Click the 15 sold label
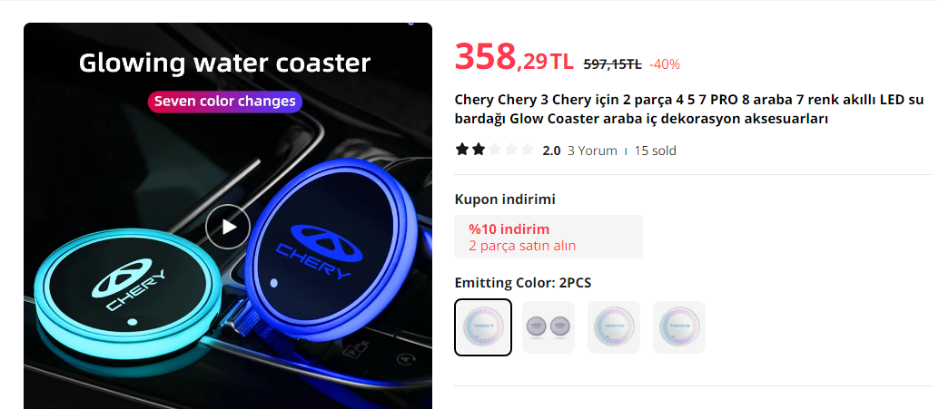 coord(655,151)
